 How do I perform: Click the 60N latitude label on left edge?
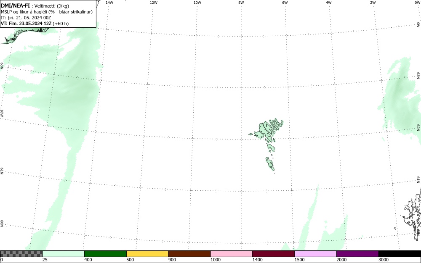pos(2,224)
